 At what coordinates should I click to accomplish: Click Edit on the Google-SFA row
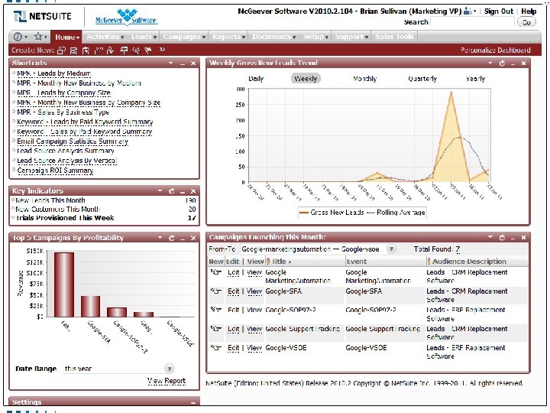click(233, 291)
